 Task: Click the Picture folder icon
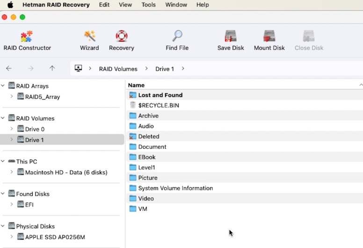pyautogui.click(x=133, y=178)
